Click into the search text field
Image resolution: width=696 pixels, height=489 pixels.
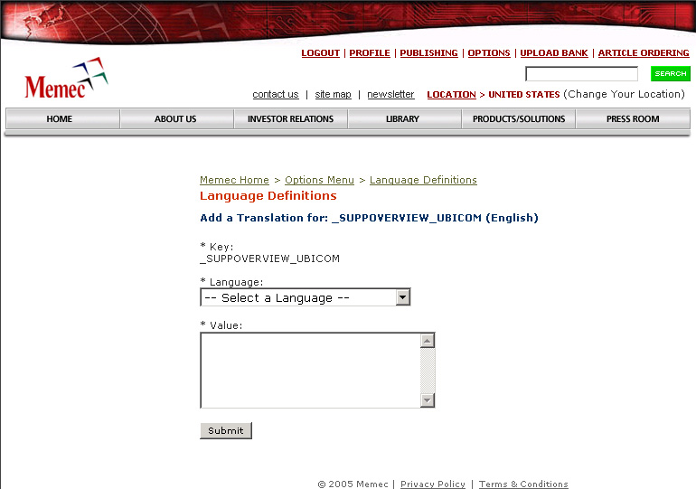581,73
